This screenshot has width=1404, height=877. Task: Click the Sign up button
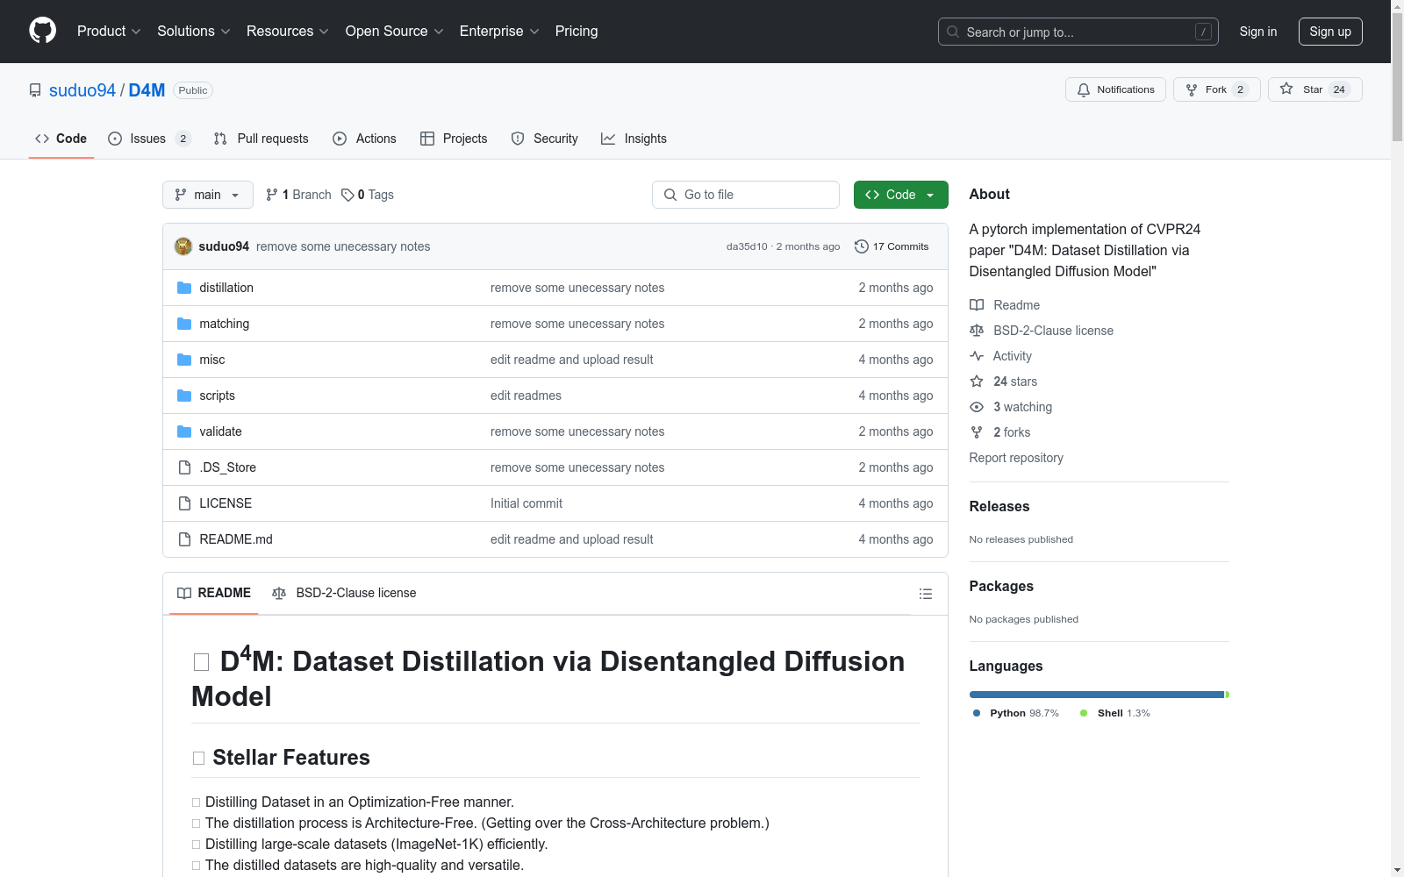pos(1330,32)
